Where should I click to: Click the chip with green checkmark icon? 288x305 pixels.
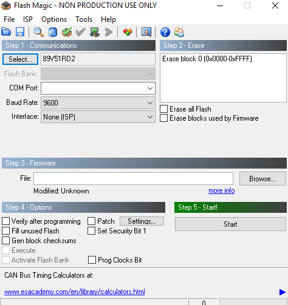pyautogui.click(x=67, y=32)
